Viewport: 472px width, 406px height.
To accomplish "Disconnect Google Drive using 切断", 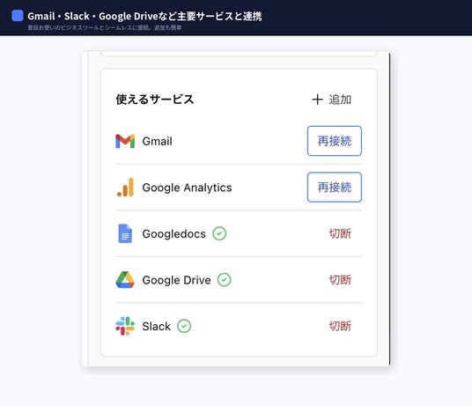I will click(x=340, y=279).
